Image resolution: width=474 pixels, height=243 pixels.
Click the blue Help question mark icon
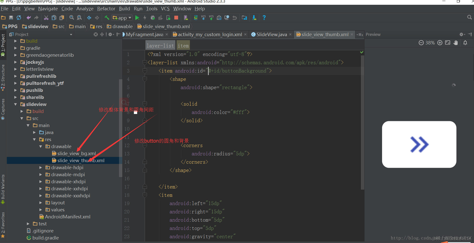264,18
